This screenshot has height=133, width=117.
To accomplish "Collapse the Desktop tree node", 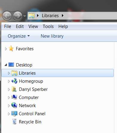I will [6, 65].
